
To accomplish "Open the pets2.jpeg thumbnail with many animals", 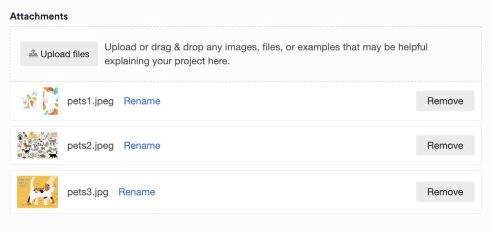I will point(37,146).
